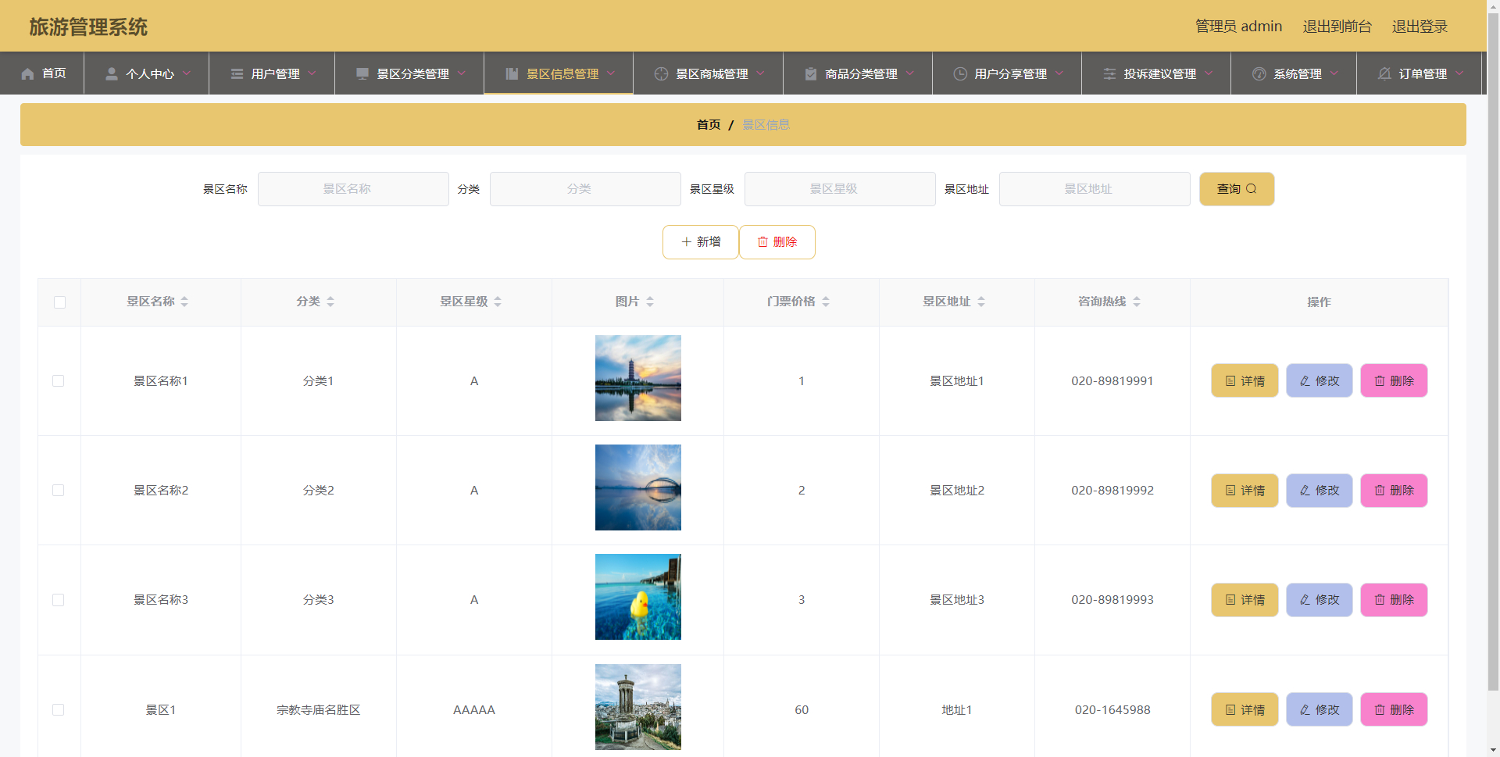Open the 景区信息管理 menu item
Viewport: 1500px width, 757px height.
coord(562,73)
